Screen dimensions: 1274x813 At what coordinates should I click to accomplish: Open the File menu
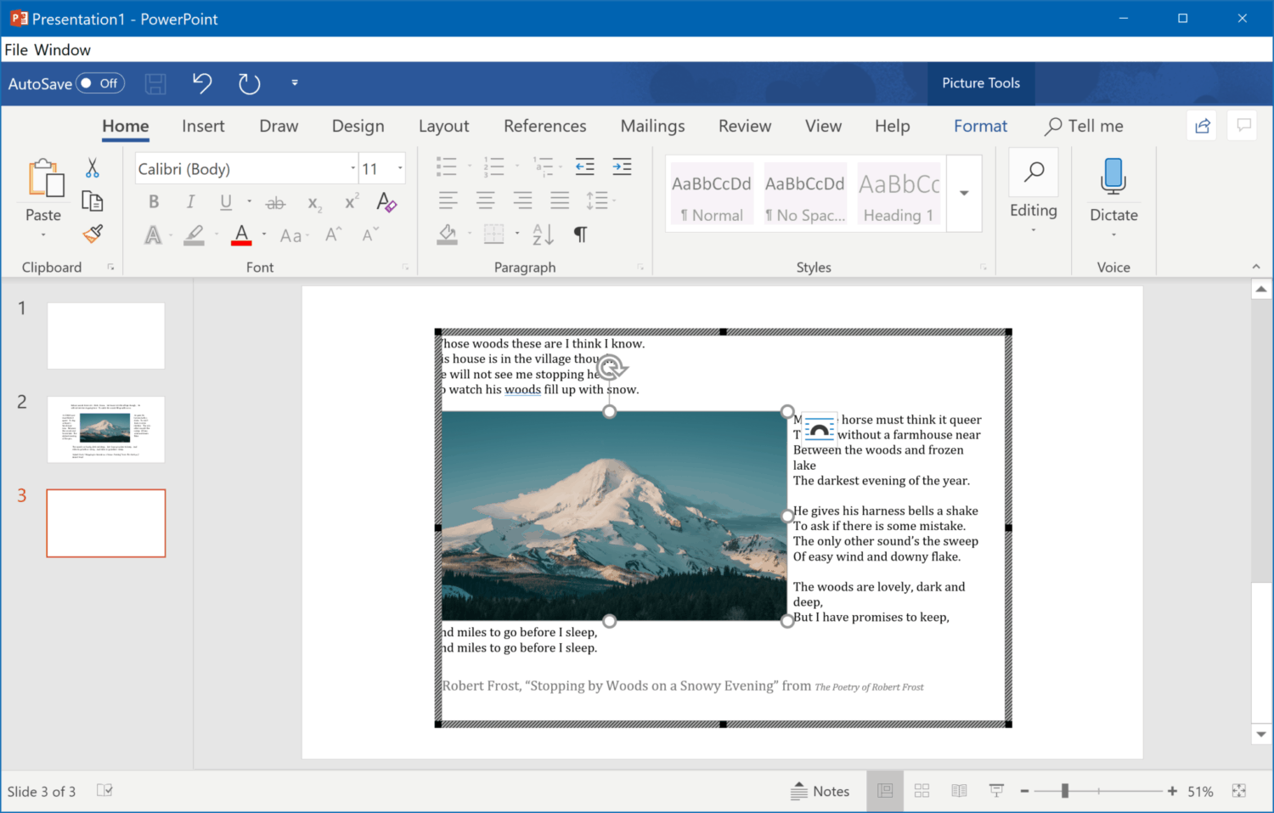click(16, 50)
